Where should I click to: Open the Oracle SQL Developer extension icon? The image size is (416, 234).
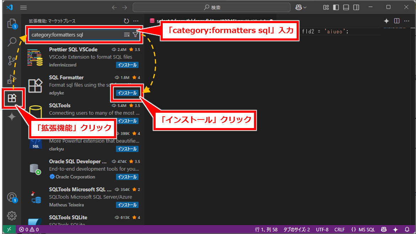tap(35, 169)
